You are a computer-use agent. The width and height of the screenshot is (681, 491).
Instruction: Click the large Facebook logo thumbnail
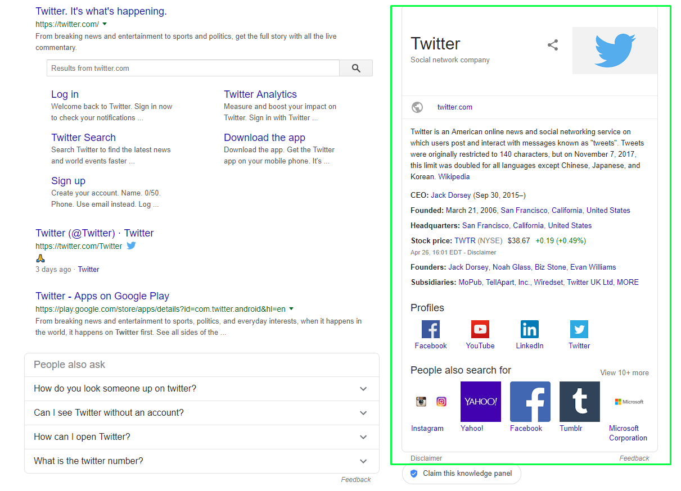530,402
